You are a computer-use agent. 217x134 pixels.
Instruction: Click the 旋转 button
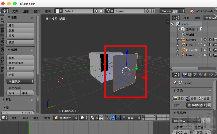(x=20, y=30)
